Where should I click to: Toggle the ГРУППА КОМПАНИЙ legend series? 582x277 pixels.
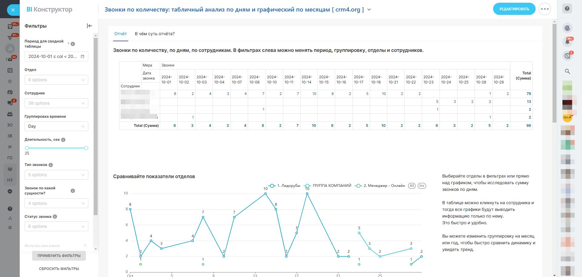(x=328, y=186)
